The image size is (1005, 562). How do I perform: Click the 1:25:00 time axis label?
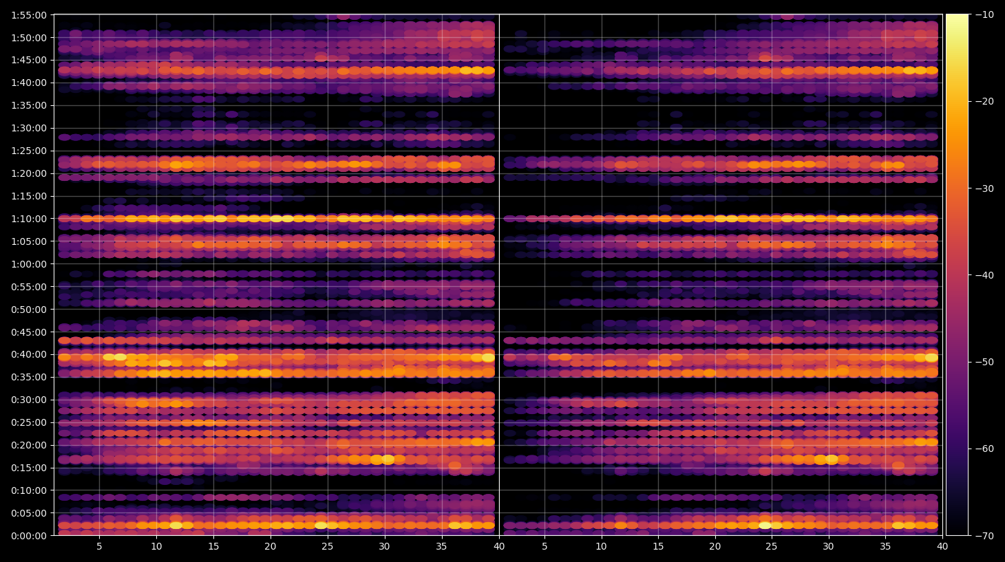click(x=29, y=151)
